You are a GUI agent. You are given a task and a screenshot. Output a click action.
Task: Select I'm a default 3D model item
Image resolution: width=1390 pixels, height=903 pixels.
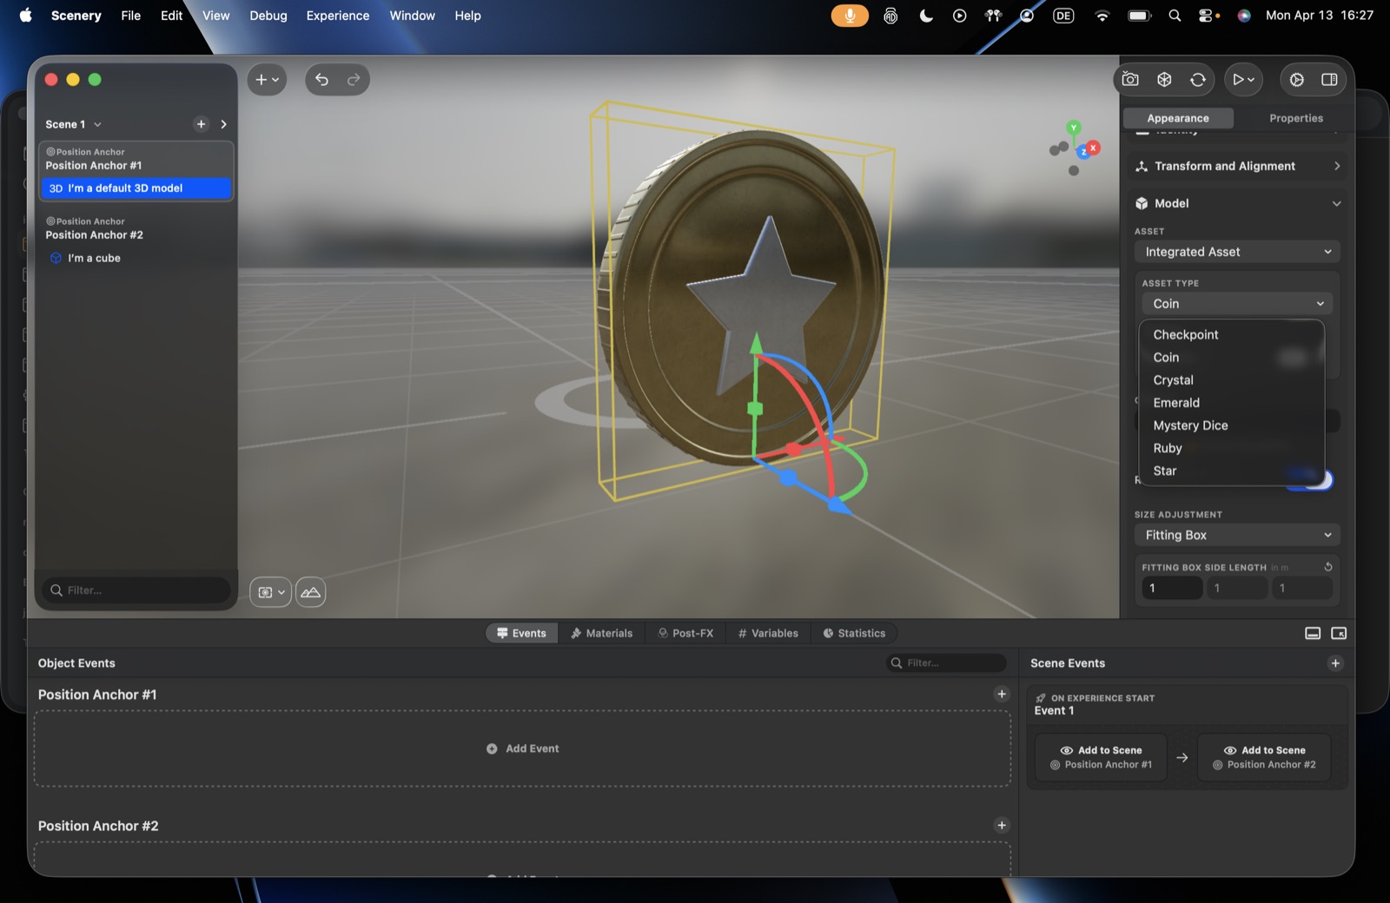136,188
